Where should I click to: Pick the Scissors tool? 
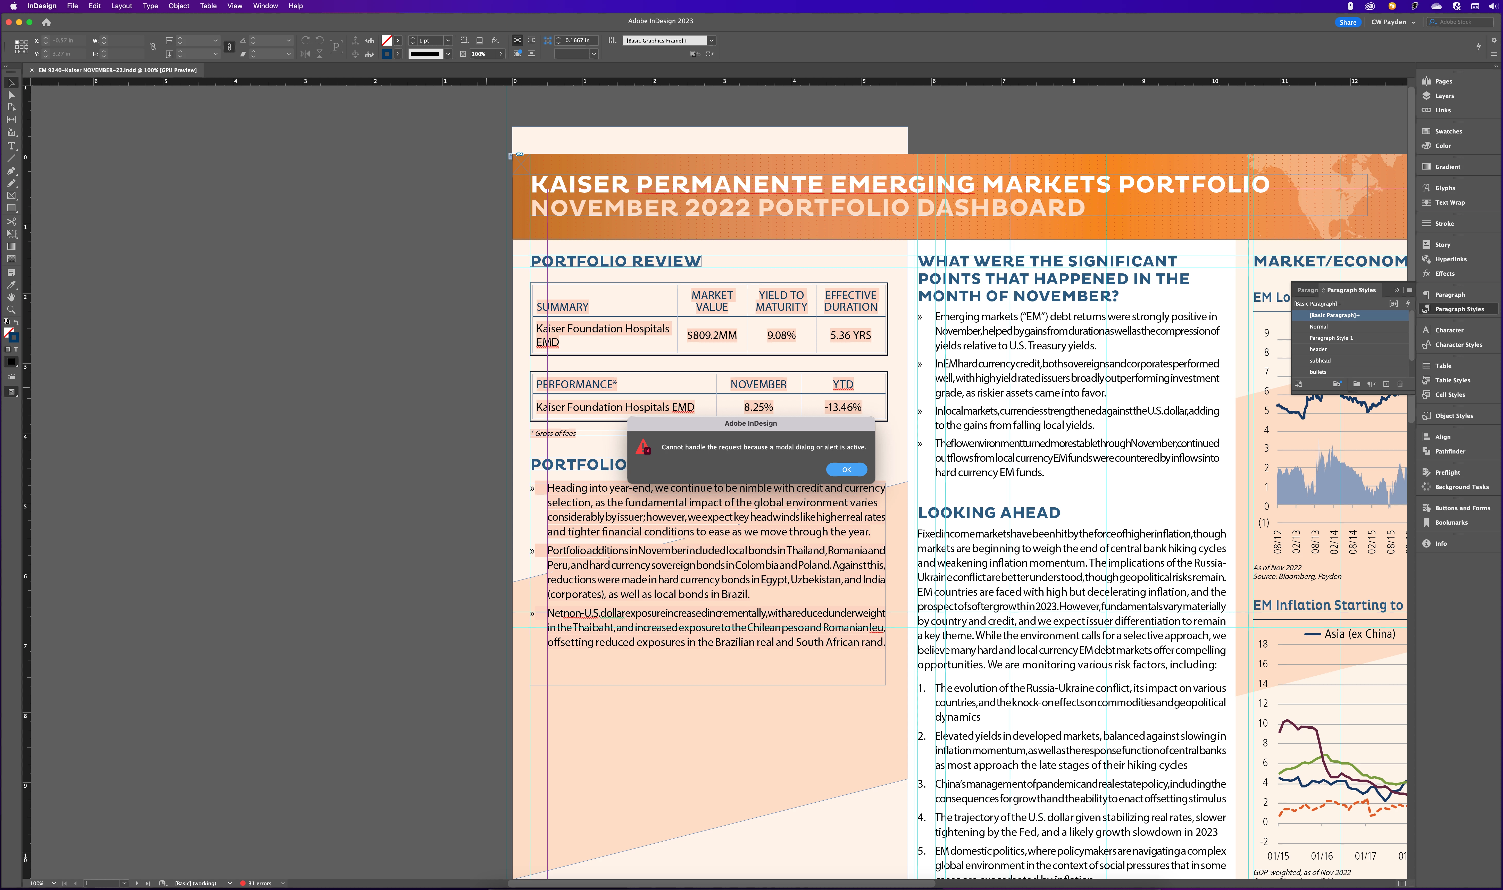click(11, 221)
